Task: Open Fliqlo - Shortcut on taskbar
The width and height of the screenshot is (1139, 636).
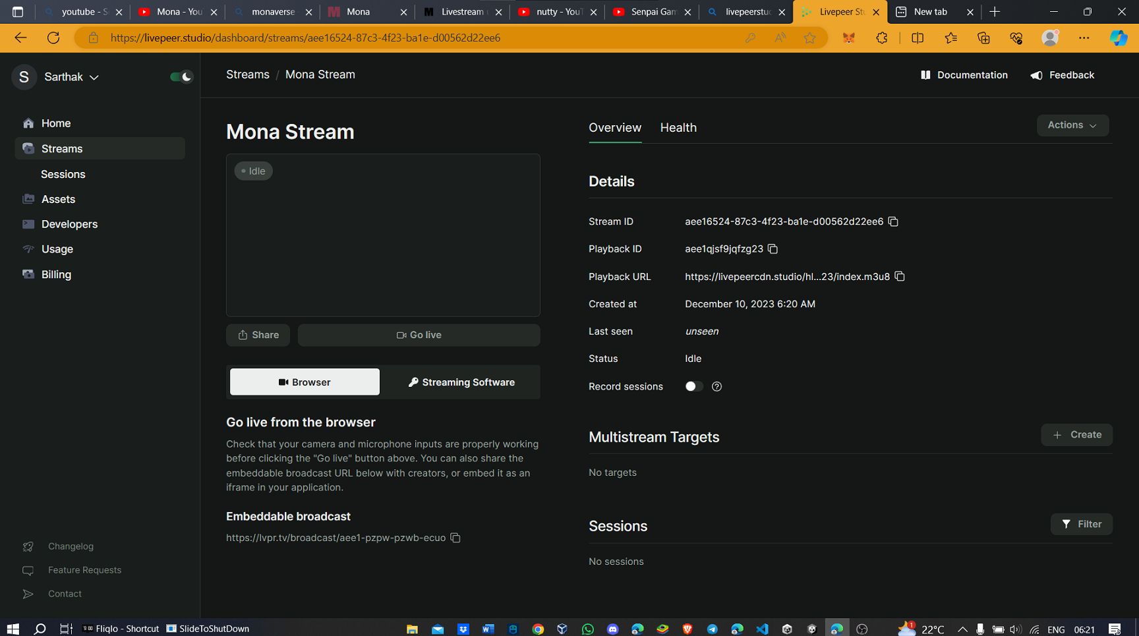Action: pos(121,629)
